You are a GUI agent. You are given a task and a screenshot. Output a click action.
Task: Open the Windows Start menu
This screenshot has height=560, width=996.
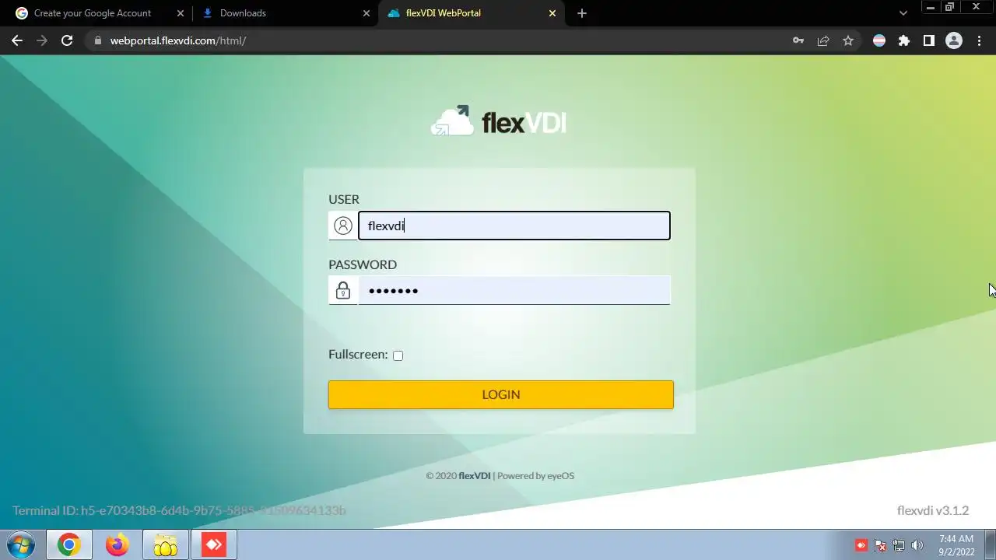[x=20, y=545]
